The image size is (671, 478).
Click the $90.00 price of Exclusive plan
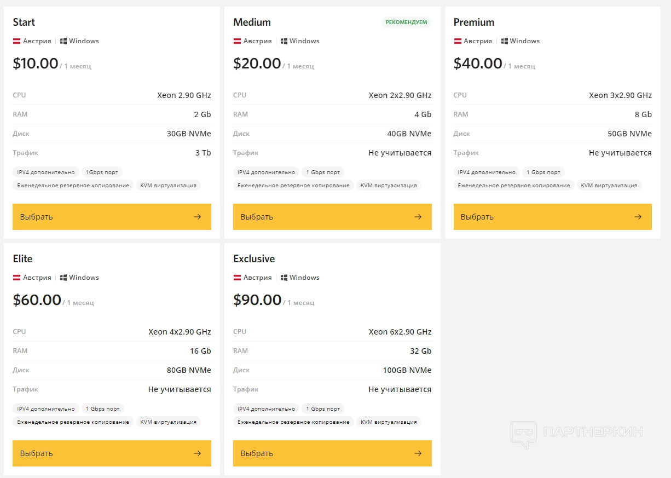click(x=257, y=300)
